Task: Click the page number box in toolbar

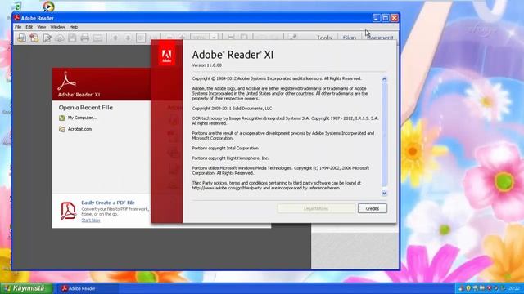Action: click(141, 38)
